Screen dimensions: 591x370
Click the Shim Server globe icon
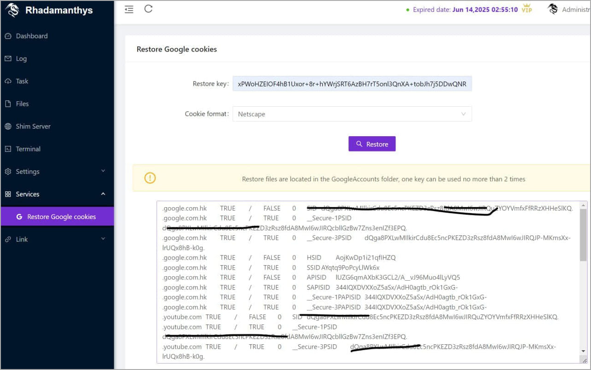click(8, 126)
